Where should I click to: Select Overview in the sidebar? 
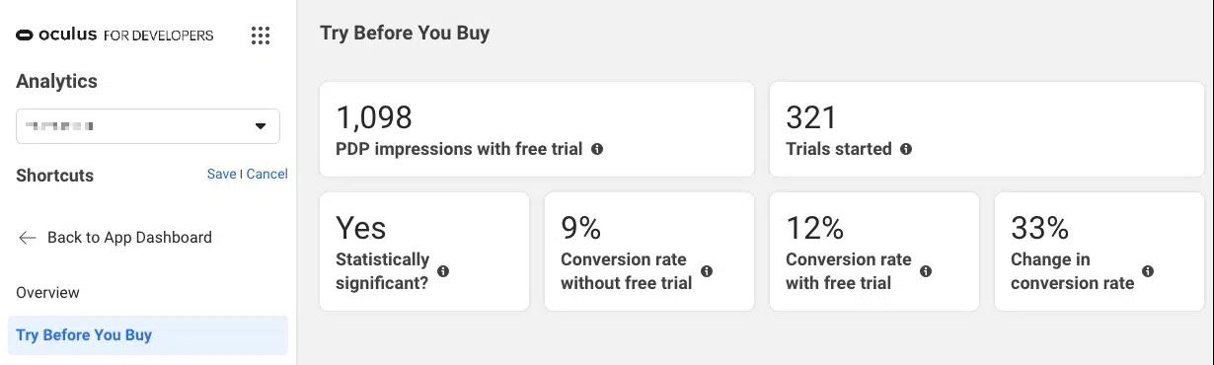48,293
